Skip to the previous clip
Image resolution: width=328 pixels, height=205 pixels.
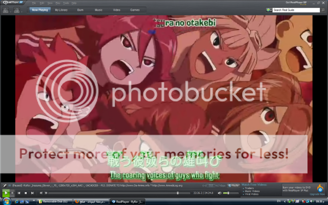(x=19, y=193)
